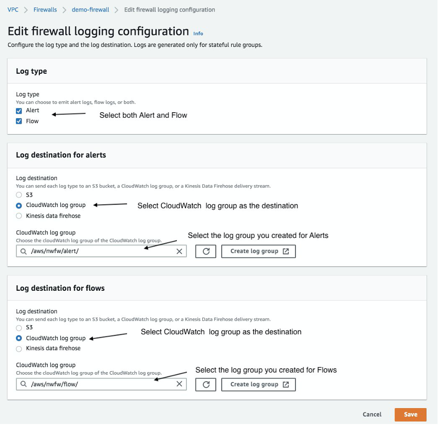The height and width of the screenshot is (425, 438).
Task: Clear the /aws/nwfw/alert/ search with the X icon
Action: [x=179, y=251]
